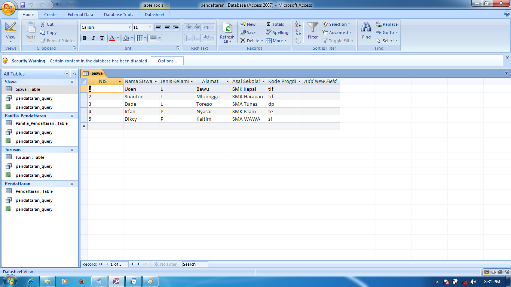Align text right
The width and height of the screenshot is (511, 287).
pyautogui.click(x=176, y=27)
